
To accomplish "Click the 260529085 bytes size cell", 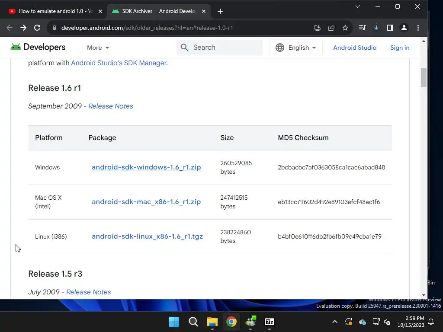I will (236, 167).
